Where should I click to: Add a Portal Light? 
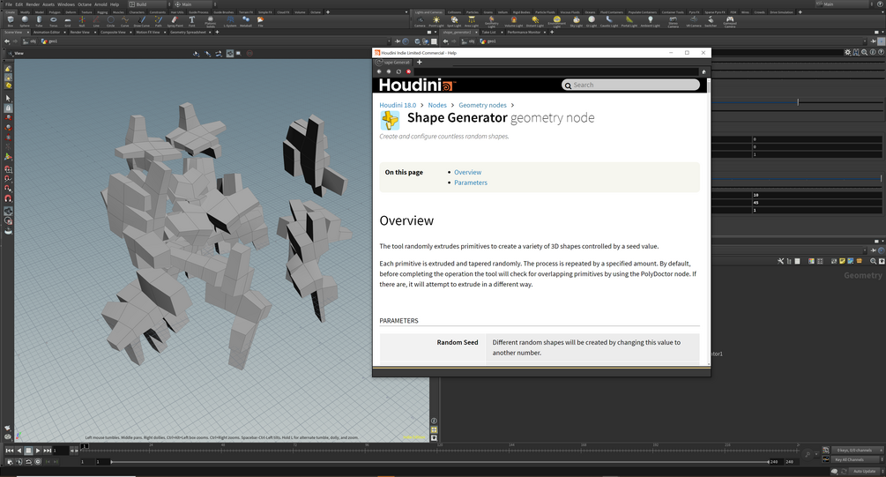(629, 21)
